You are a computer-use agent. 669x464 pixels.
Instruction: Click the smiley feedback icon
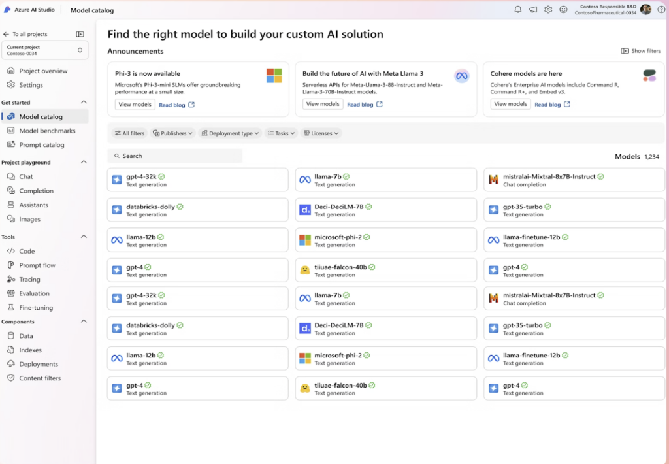564,9
